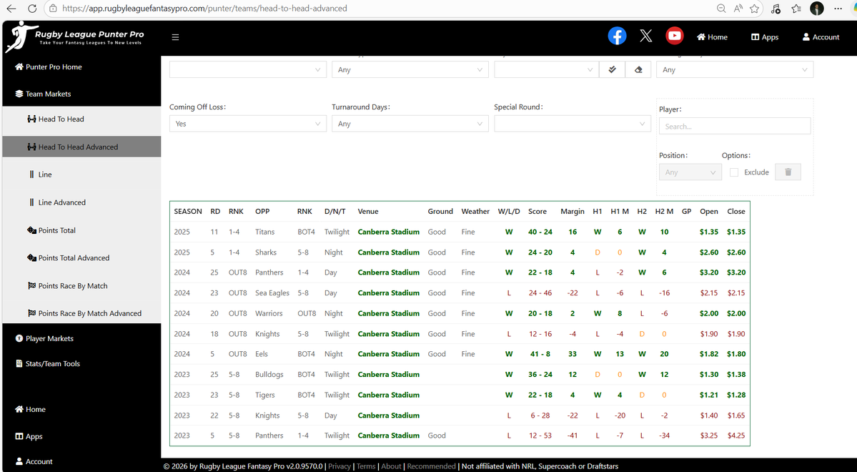Toggle the hamburger sidebar menu

click(x=175, y=37)
